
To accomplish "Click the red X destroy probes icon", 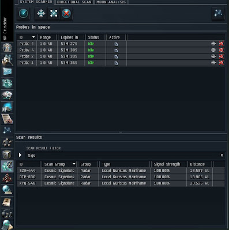I will point(66,13).
